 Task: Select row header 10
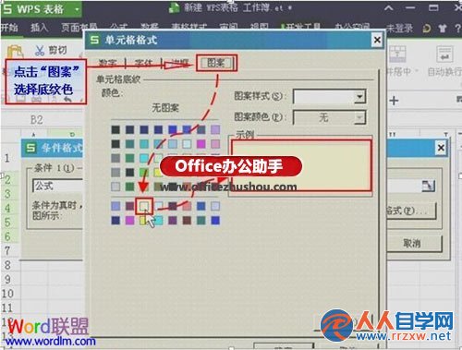[7, 294]
